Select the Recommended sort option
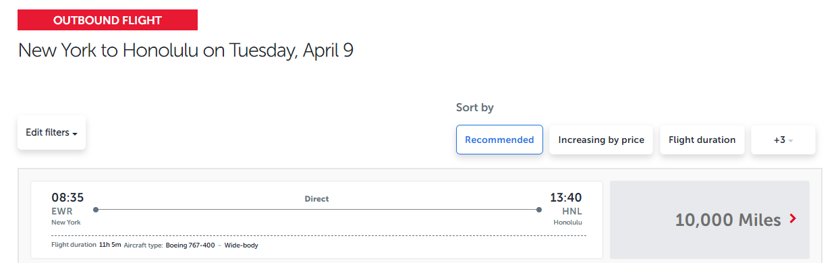The image size is (840, 263). click(499, 140)
